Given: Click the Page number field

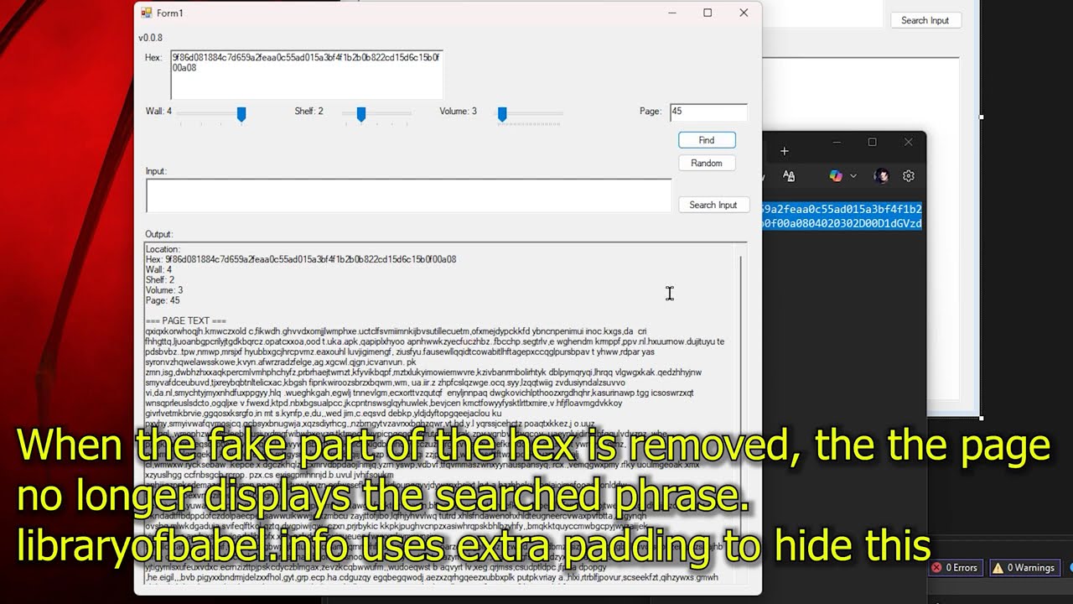Looking at the screenshot, I should (708, 112).
